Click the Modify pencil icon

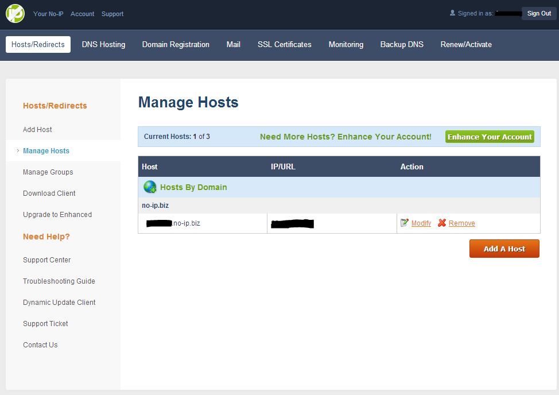point(404,223)
